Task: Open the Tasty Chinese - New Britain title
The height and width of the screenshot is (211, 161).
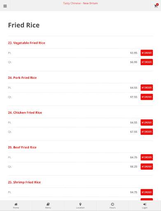Action: (x=80, y=3)
